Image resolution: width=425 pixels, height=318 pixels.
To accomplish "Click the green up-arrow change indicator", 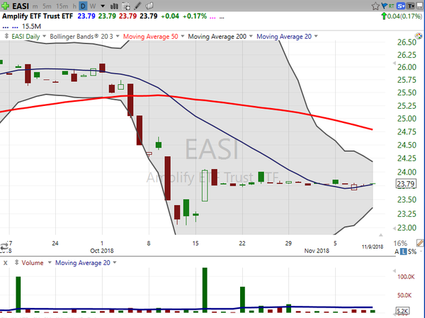I will (384, 16).
